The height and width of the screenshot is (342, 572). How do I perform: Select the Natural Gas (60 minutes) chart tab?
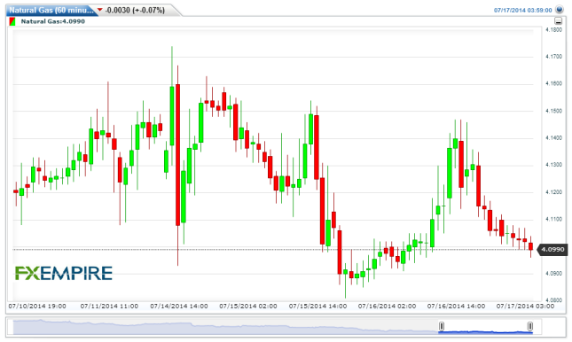(51, 11)
